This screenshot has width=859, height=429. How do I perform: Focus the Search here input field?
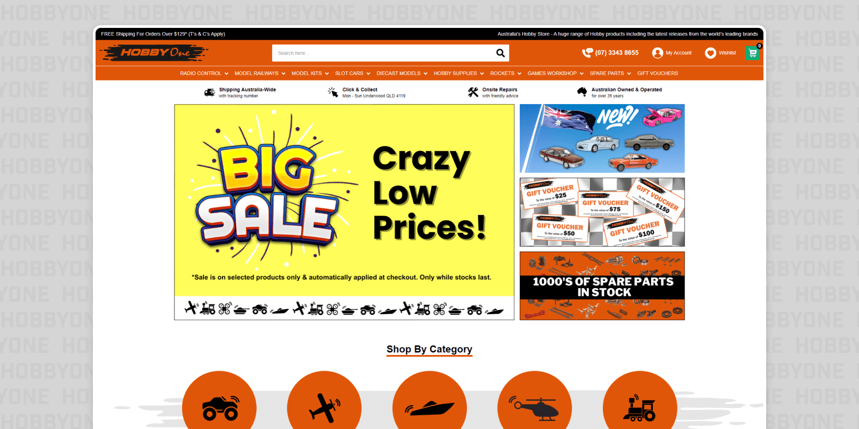383,53
